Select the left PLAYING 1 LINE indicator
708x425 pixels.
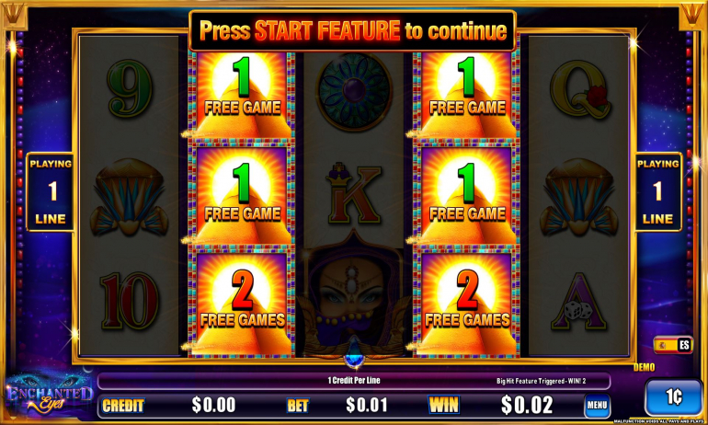click(51, 192)
